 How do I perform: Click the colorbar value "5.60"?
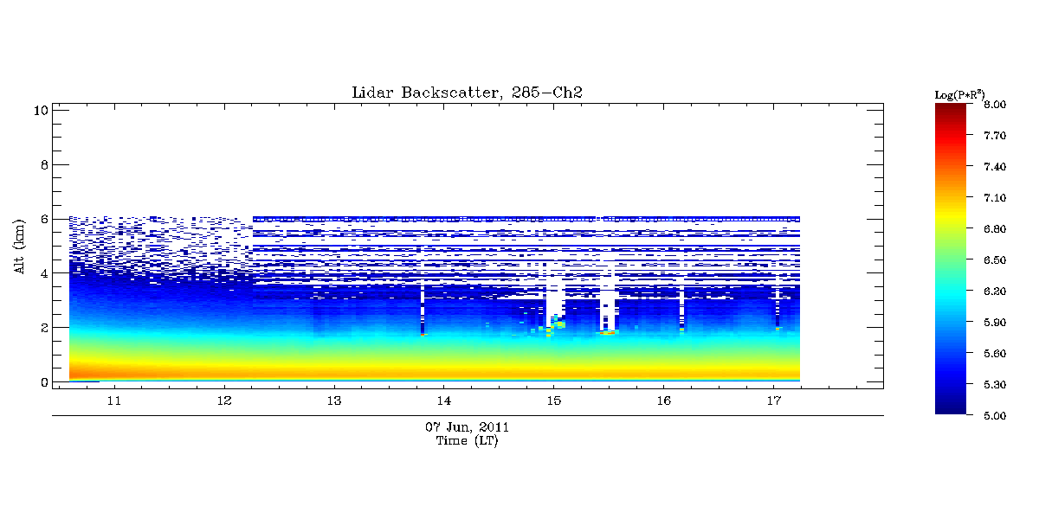[x=995, y=354]
